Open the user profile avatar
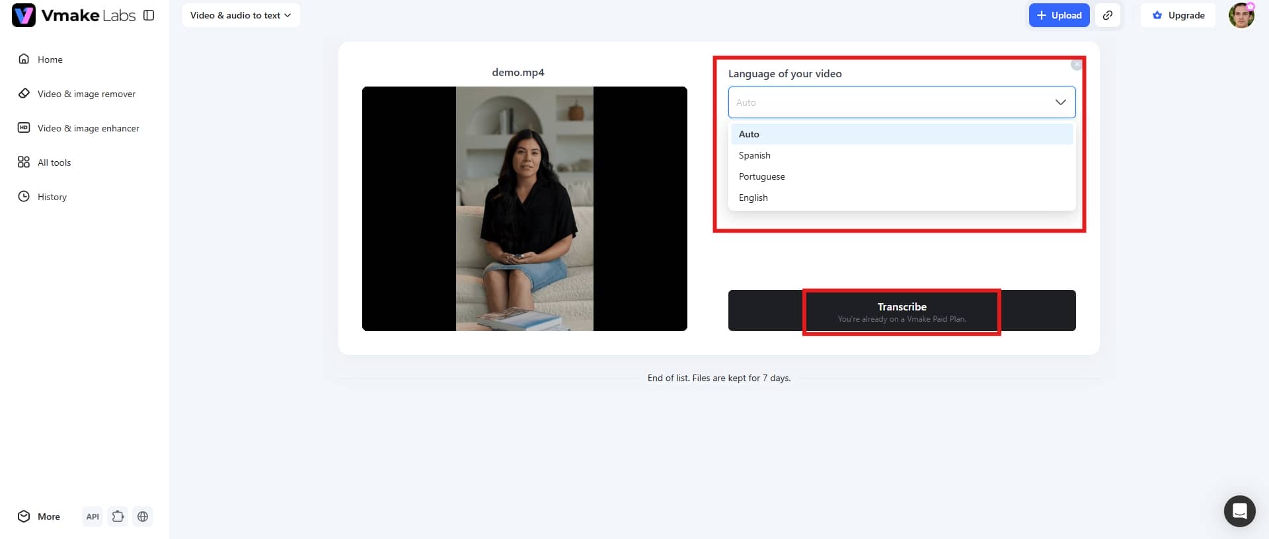1269x539 pixels. point(1241,15)
